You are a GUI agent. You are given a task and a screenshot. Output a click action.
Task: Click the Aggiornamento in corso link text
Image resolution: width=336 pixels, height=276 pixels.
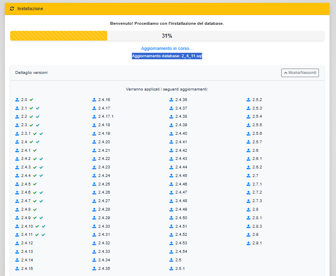(167, 48)
